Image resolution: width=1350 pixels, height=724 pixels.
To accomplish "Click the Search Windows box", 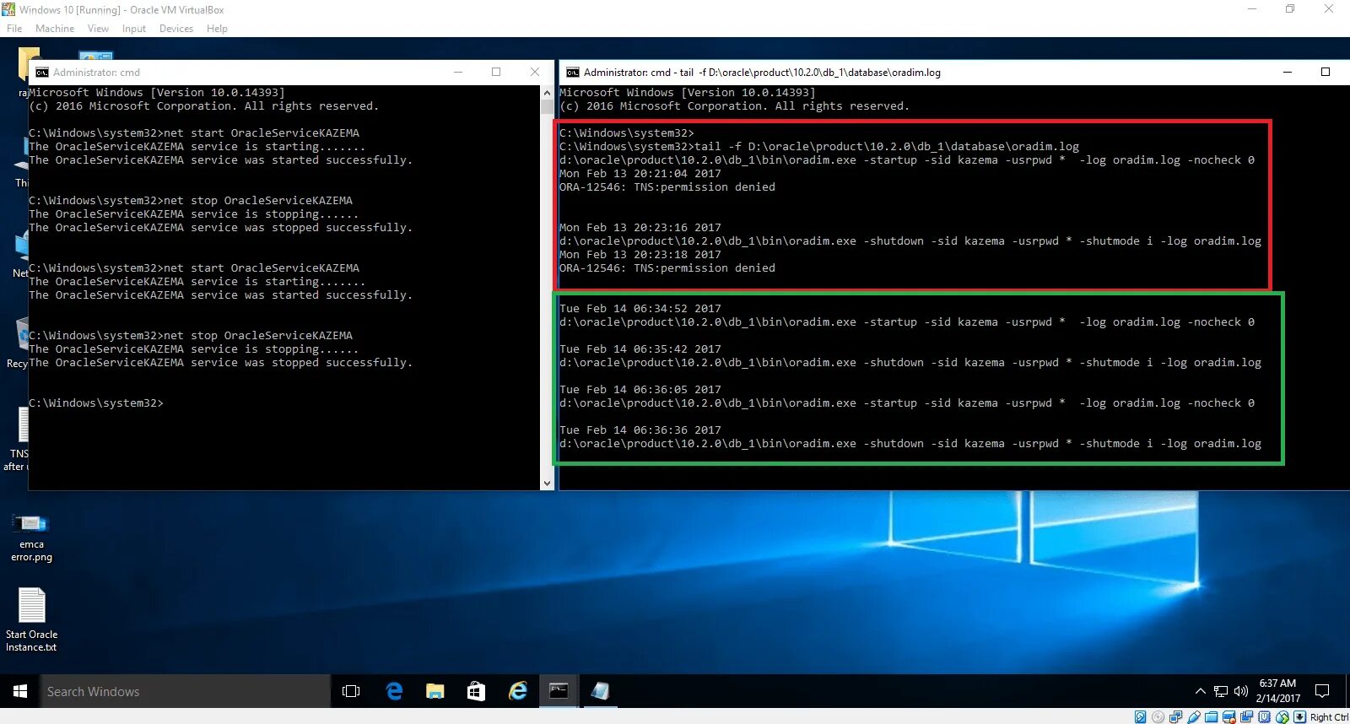I will (186, 691).
